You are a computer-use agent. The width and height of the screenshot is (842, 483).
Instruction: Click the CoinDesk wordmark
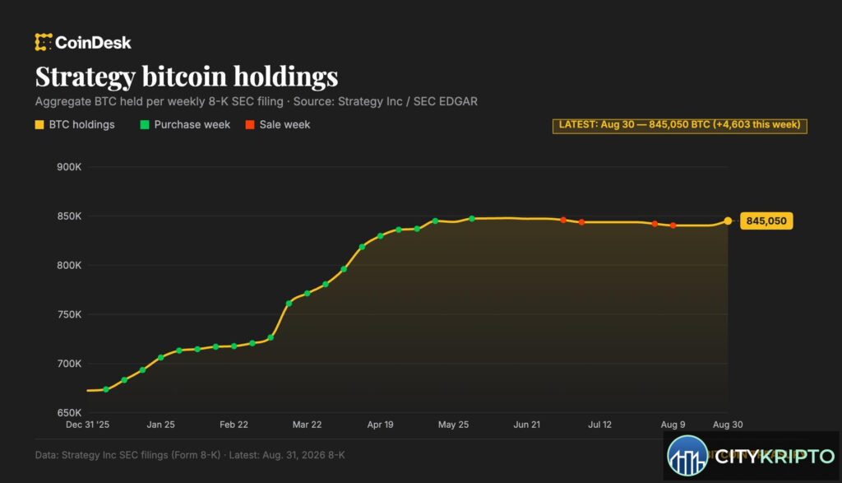pyautogui.click(x=93, y=43)
